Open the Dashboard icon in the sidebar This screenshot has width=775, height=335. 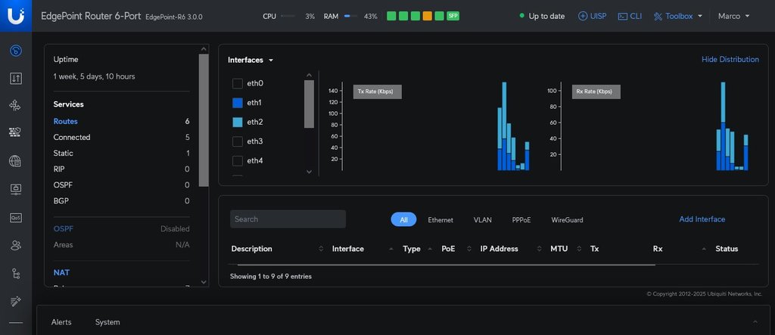[x=15, y=51]
